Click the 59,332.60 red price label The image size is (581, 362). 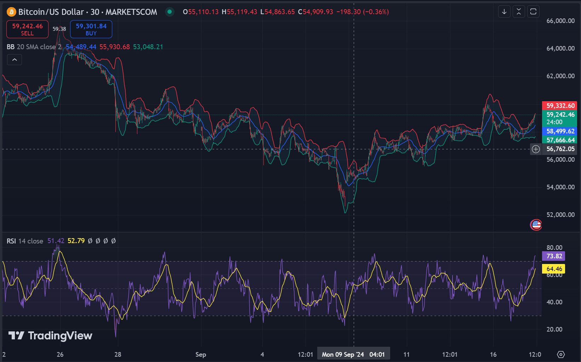click(560, 106)
